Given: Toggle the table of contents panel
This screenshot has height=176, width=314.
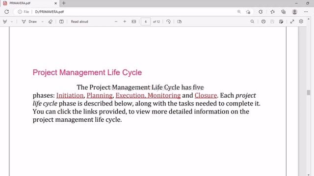Looking at the screenshot, I should pyautogui.click(x=61, y=22).
